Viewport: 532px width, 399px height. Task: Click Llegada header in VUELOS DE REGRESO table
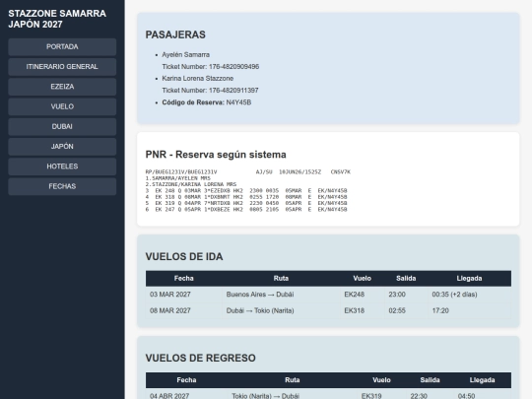pyautogui.click(x=482, y=380)
